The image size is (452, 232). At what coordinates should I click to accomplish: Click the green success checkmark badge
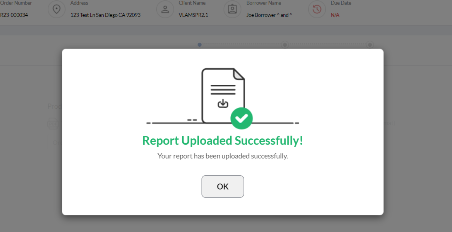coord(242,119)
